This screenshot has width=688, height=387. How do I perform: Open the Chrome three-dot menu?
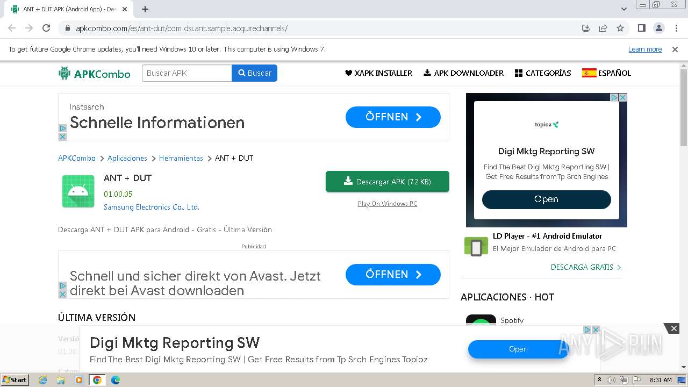(x=676, y=28)
